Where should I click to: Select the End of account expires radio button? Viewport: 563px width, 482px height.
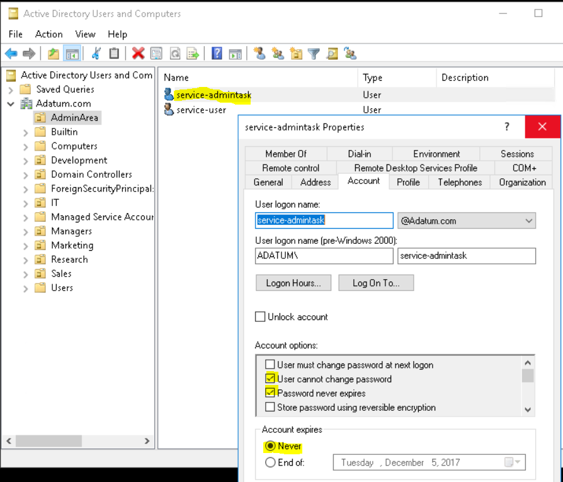pos(270,462)
